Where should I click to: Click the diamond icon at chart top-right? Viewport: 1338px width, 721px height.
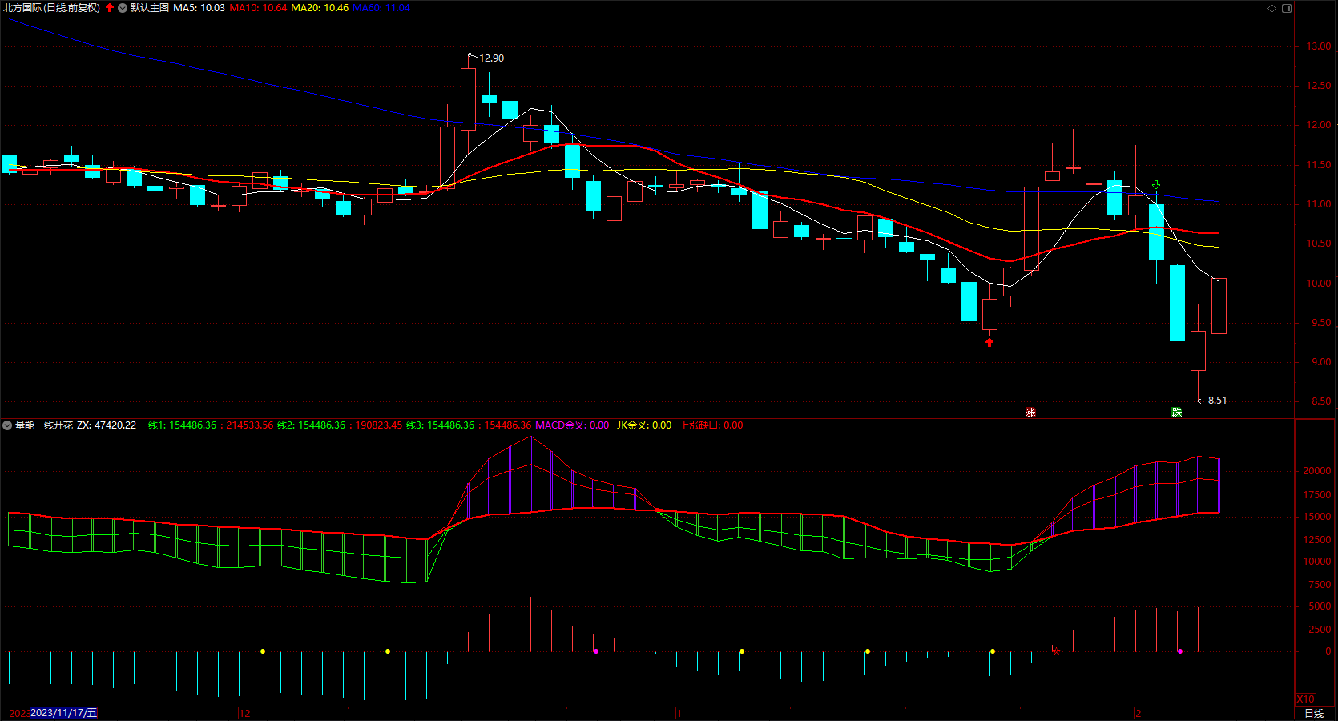pyautogui.click(x=1272, y=8)
